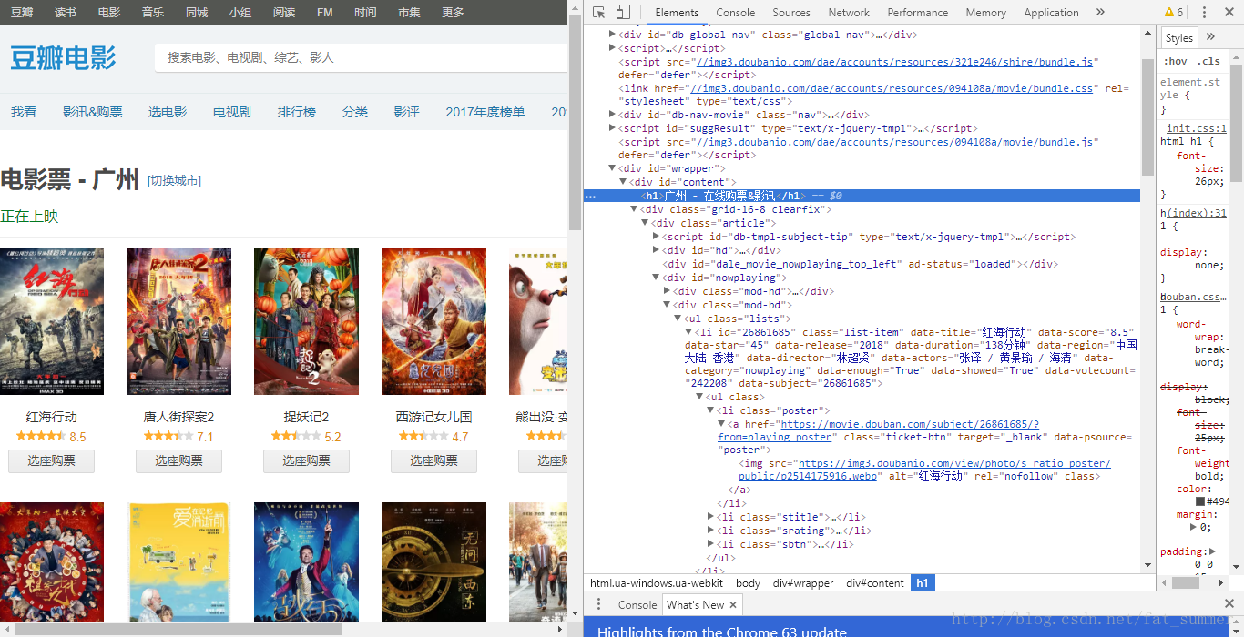
Task: Click the #494 color swatch
Action: tap(1200, 501)
